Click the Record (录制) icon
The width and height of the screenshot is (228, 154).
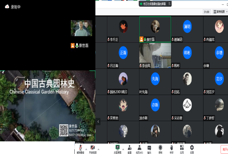click(x=160, y=148)
